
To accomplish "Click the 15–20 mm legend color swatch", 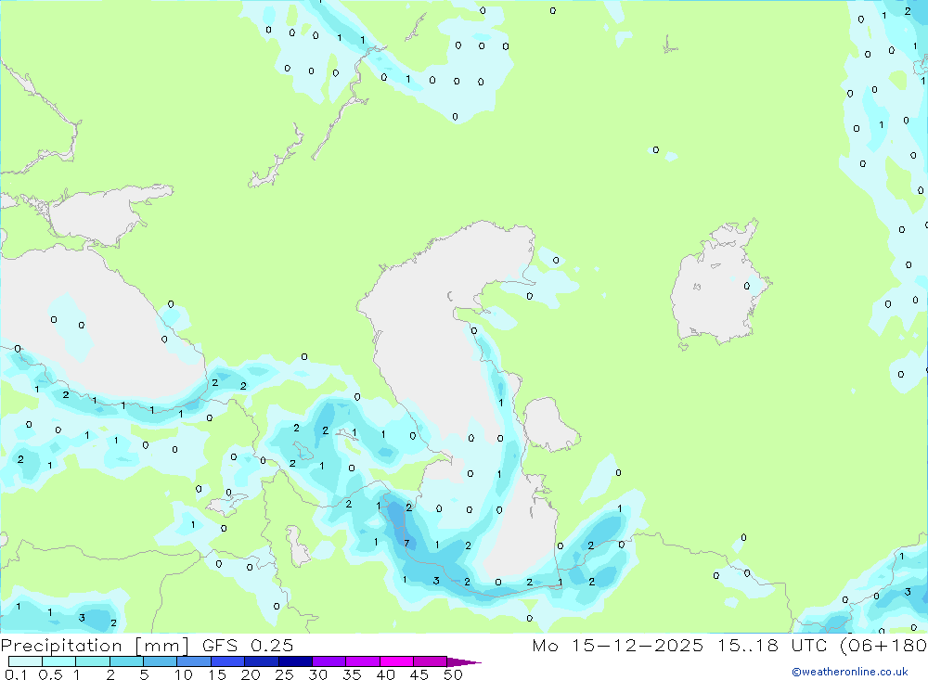I will click(228, 661).
